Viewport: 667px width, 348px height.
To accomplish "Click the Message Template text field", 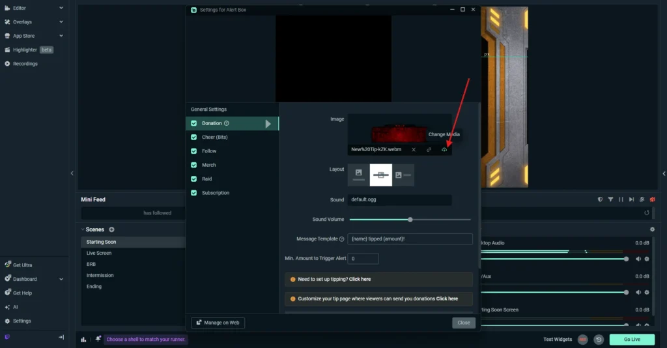I will [x=410, y=239].
